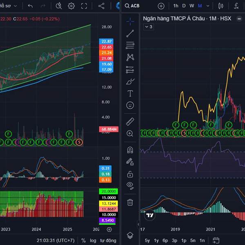Expand the timeframe list dropdown
245x245 pixels.
pos(208,6)
